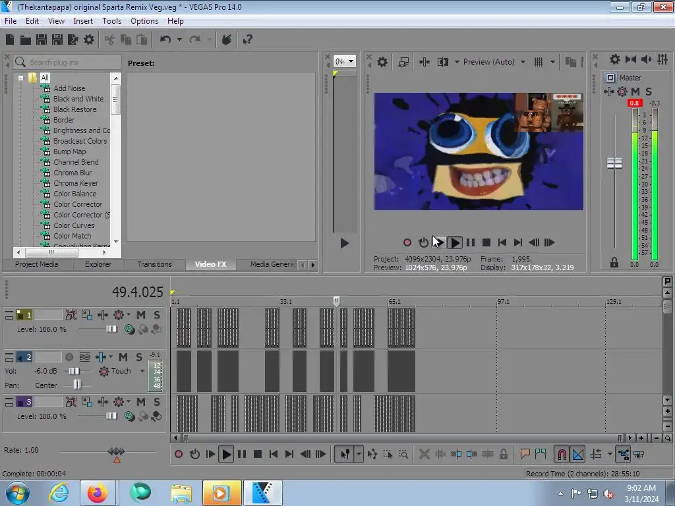Adjust track 2 Vol slider
Viewport: 675px width, 506px height.
coord(74,371)
